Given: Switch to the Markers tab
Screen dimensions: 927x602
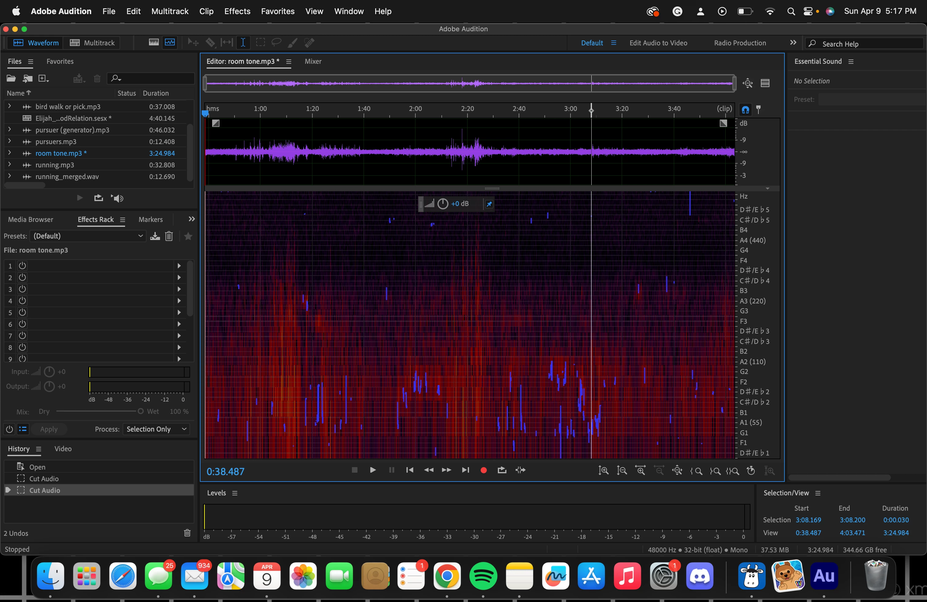Looking at the screenshot, I should pos(150,219).
